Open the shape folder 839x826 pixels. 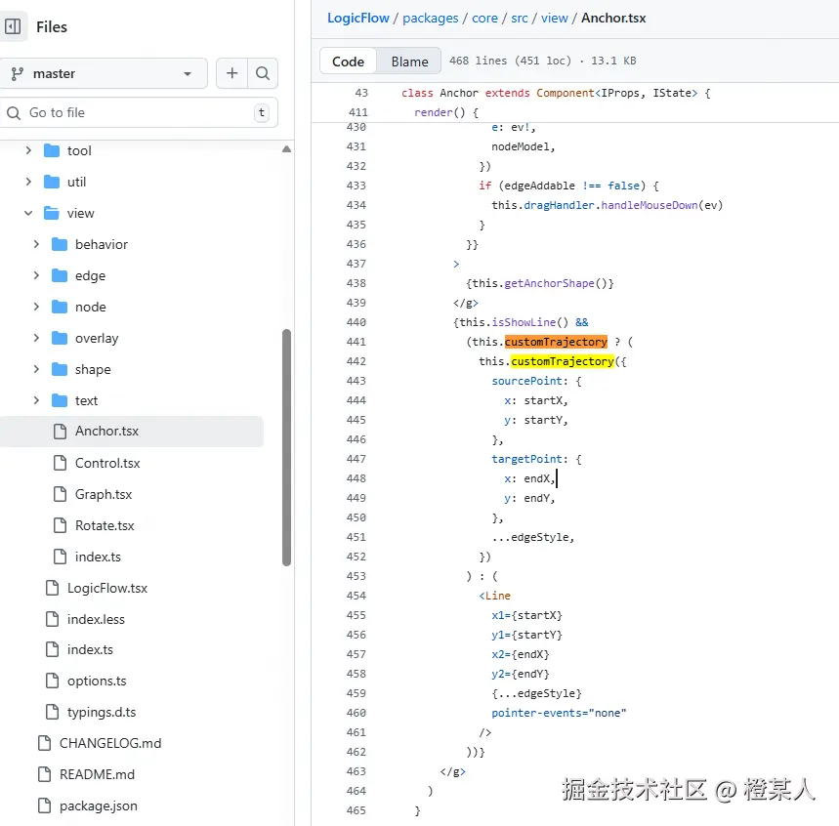click(x=93, y=369)
